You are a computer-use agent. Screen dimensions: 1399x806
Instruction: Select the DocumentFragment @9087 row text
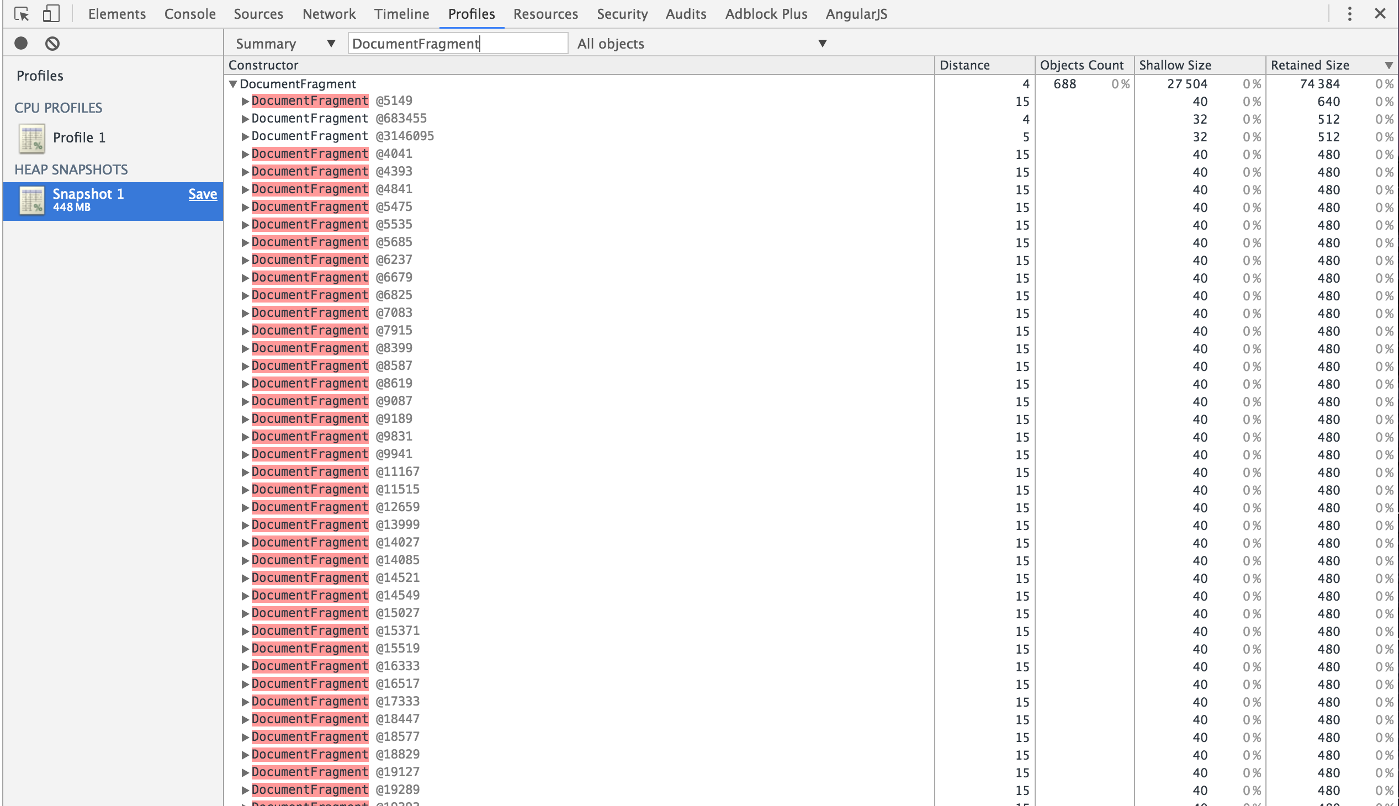click(x=332, y=401)
